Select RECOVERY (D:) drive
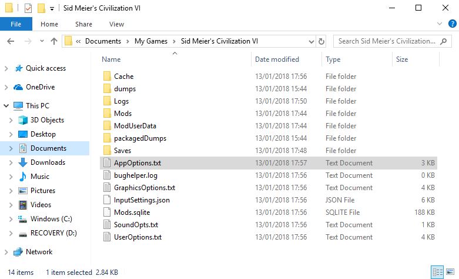The image size is (459, 279). click(x=53, y=233)
